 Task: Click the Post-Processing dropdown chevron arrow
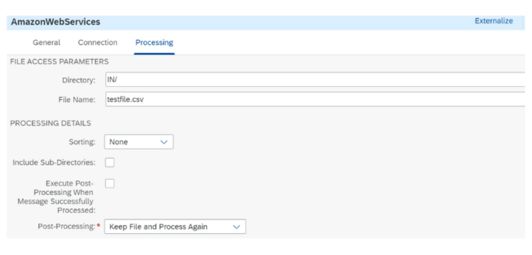[x=236, y=227]
